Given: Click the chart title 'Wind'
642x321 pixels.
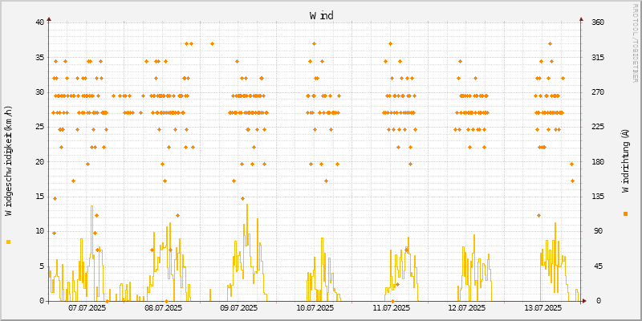Looking at the screenshot, I should tap(321, 15).
